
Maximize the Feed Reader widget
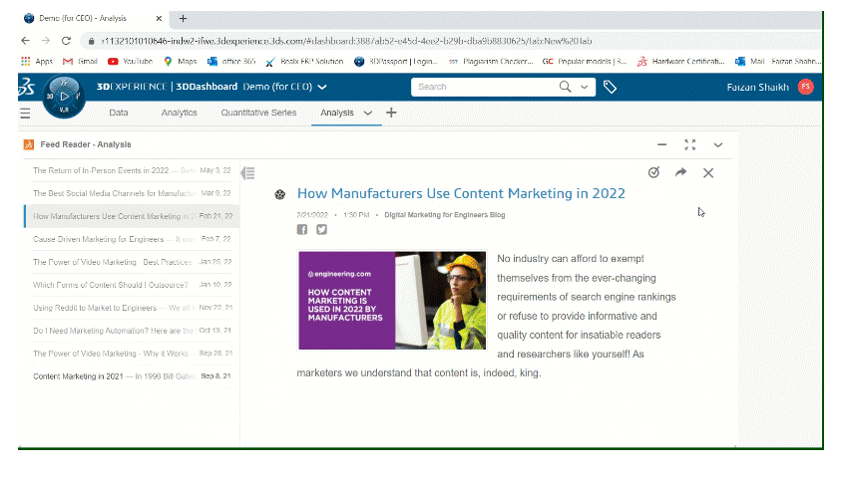689,144
